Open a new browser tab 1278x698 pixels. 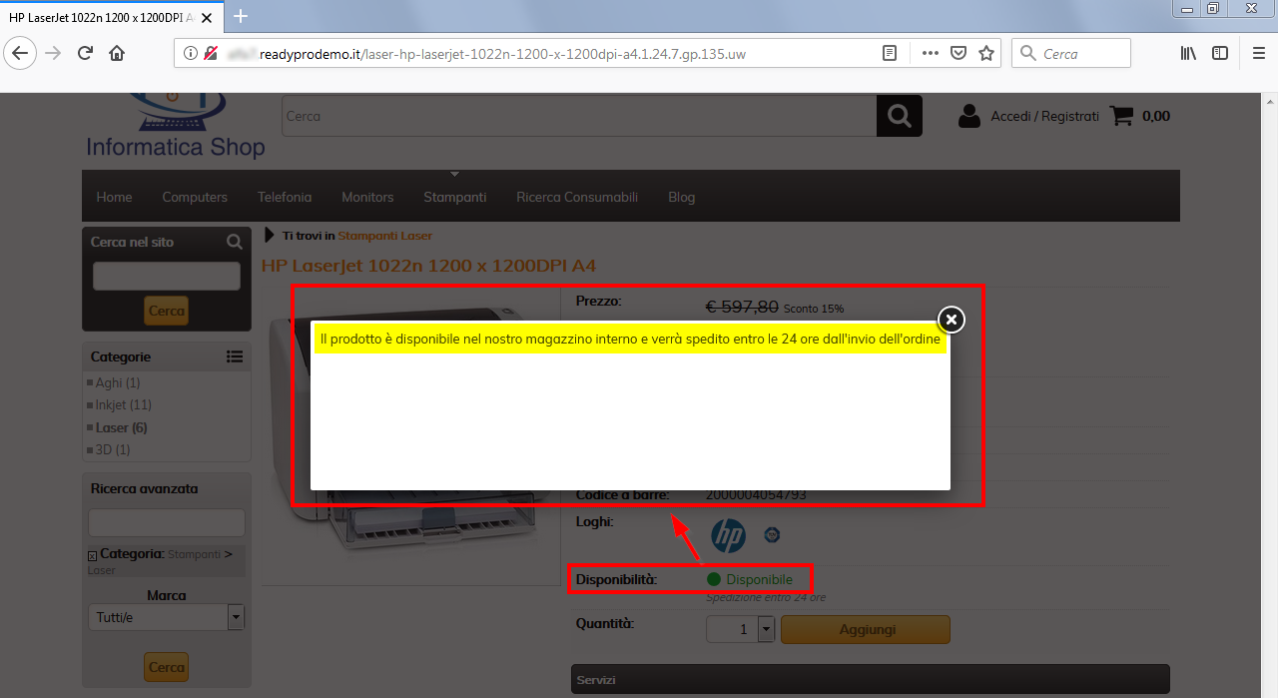pos(240,16)
